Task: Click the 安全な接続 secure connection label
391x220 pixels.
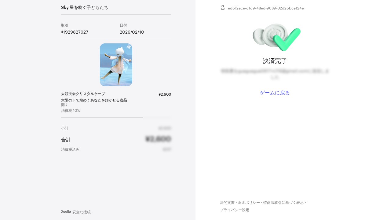Action: 82,212
